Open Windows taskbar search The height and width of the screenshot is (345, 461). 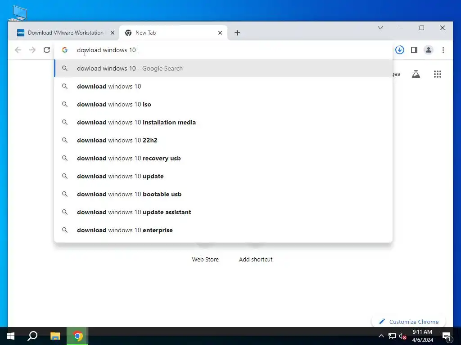pyautogui.click(x=32, y=336)
